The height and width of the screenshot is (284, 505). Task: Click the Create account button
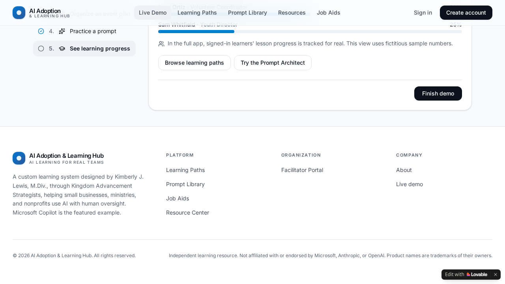(x=466, y=13)
